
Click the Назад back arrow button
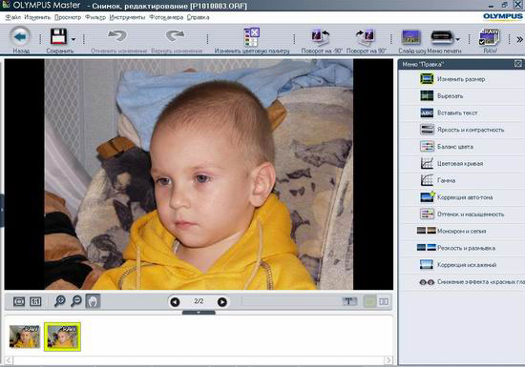coord(20,36)
